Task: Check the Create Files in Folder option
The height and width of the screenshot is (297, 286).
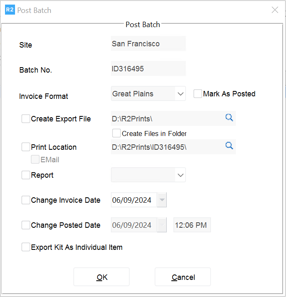Action: (116, 133)
